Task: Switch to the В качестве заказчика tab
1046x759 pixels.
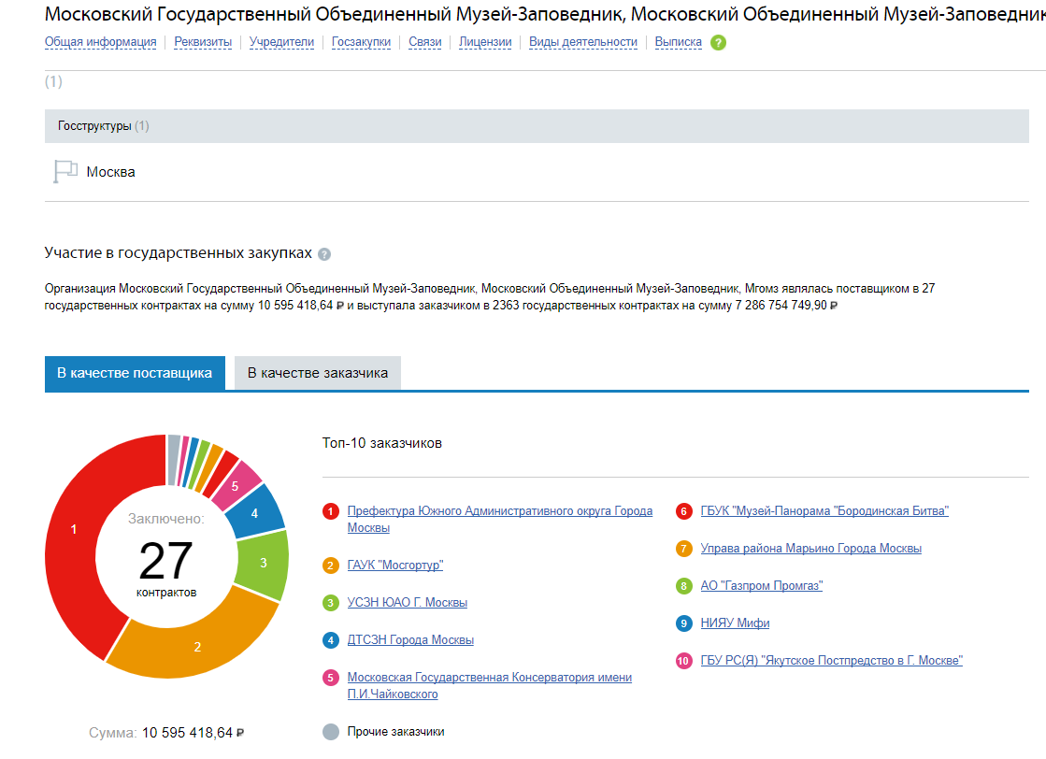Action: [318, 373]
